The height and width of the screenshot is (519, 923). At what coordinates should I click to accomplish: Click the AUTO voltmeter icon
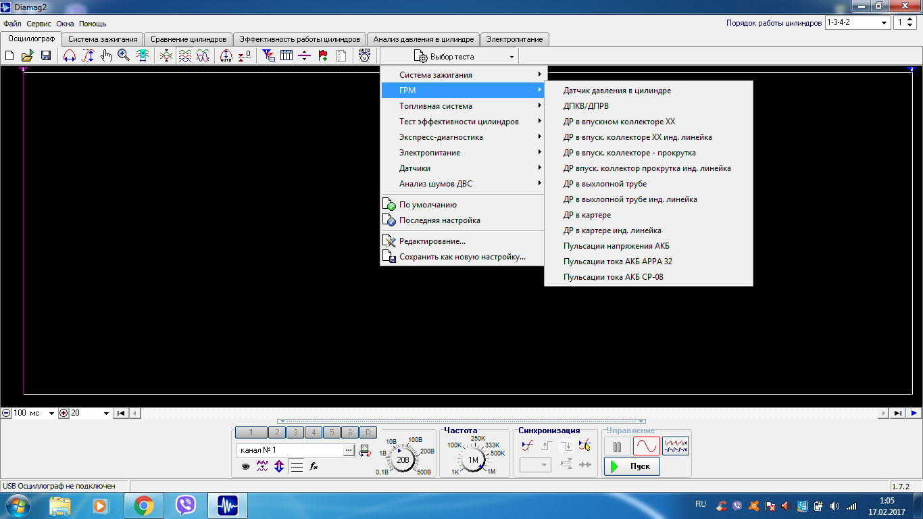click(x=365, y=56)
